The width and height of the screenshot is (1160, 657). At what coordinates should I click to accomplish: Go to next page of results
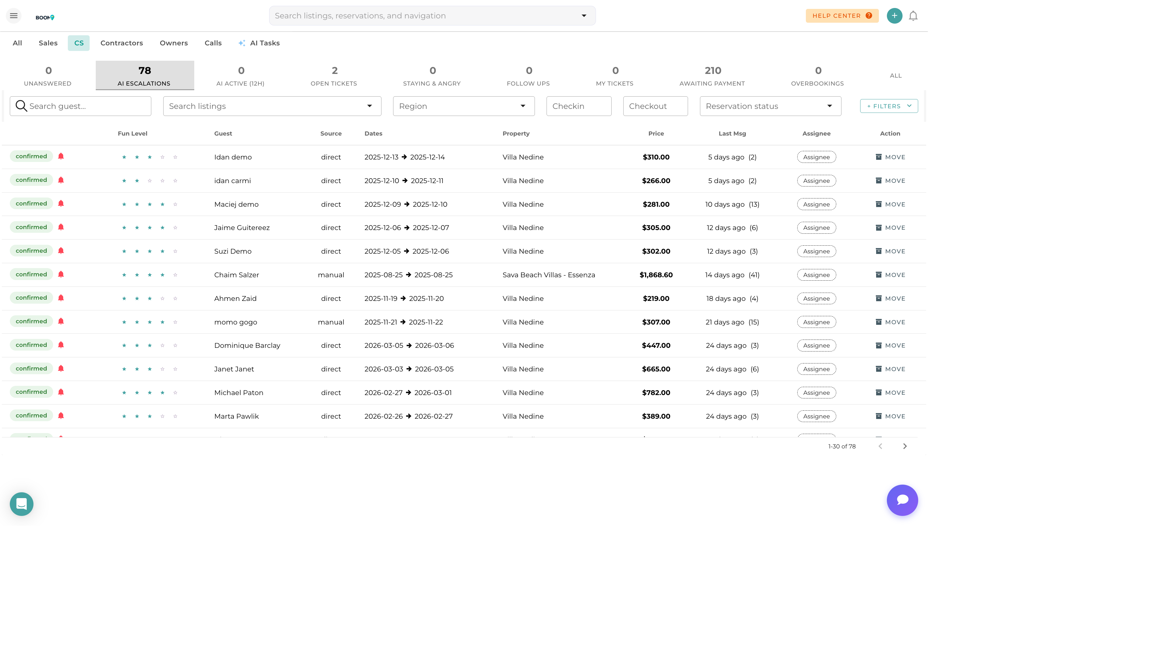coord(905,446)
